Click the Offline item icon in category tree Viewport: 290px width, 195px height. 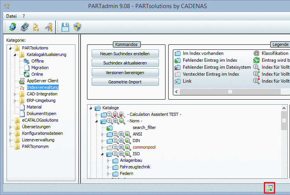pos(27,61)
